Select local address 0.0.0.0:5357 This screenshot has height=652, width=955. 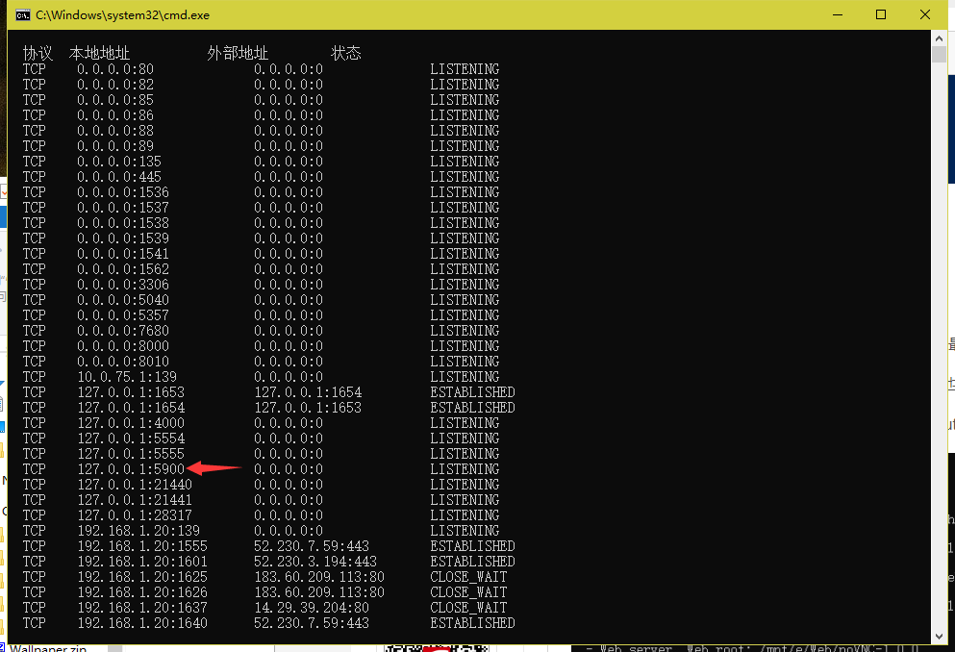point(123,315)
